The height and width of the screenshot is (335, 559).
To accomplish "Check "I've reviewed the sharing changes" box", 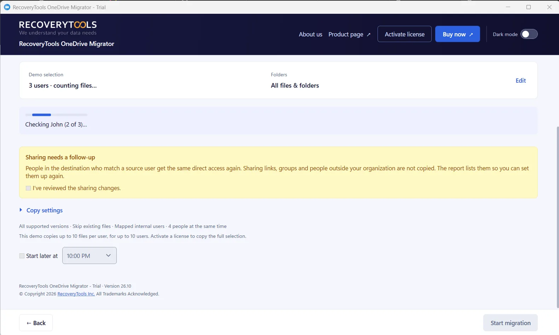I will point(28,188).
